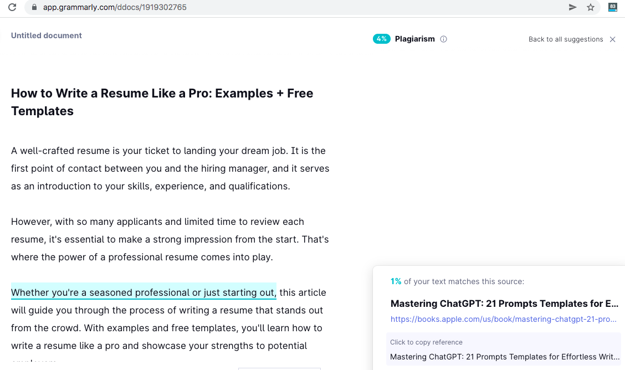Click the 4% plagiarism score badge
625x370 pixels.
point(382,39)
